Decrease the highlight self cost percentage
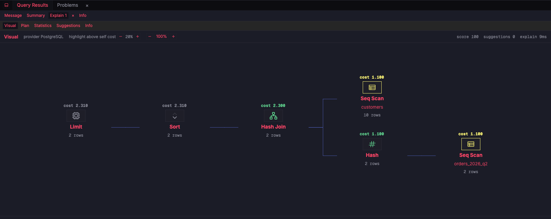551x219 pixels. tap(121, 36)
